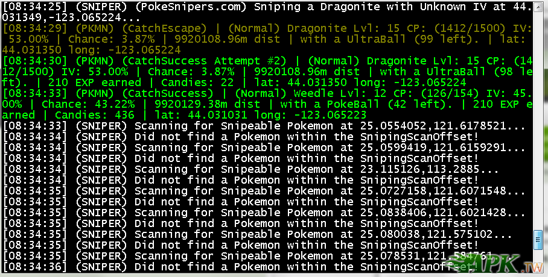Viewport: 548px width, 277px height.
Task: Click the Candies: 436 text
Action: coord(94,115)
